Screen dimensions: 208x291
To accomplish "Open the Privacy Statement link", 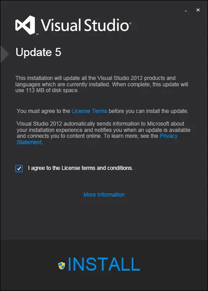I will [169, 136].
